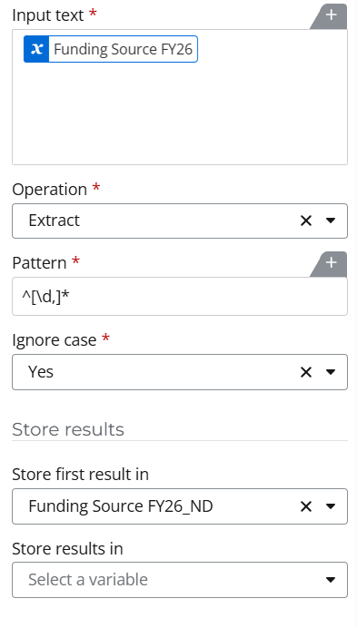The image size is (357, 628).
Task: Click the variable x icon in Input text
Action: point(36,49)
